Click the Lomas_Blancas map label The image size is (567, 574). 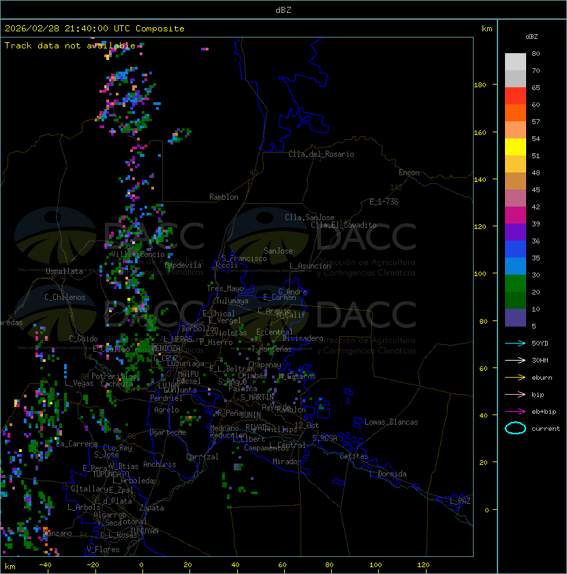tap(391, 422)
